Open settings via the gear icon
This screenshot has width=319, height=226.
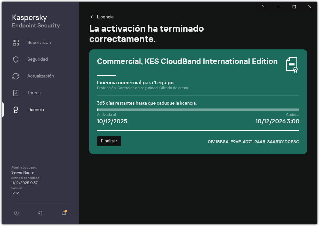(16, 213)
